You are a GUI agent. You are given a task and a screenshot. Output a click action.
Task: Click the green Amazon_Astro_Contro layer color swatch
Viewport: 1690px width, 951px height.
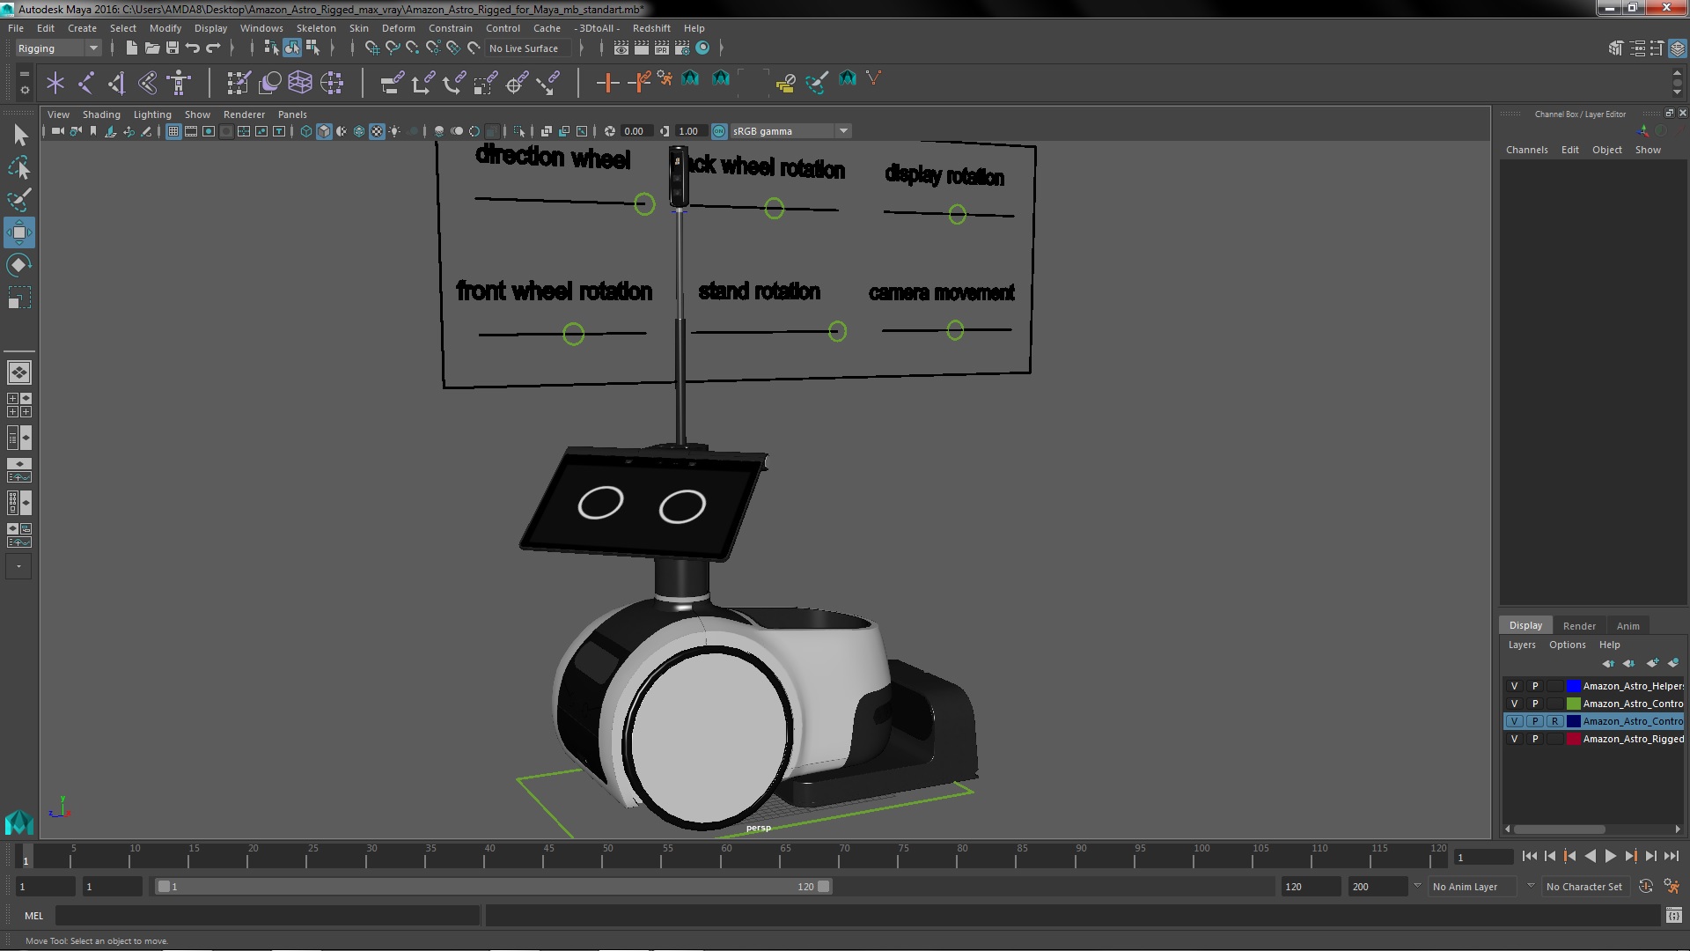[x=1573, y=704]
